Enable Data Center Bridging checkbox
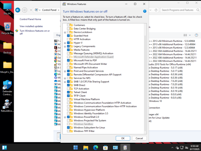This screenshot has width=201, height=151. pyautogui.click(x=68, y=29)
